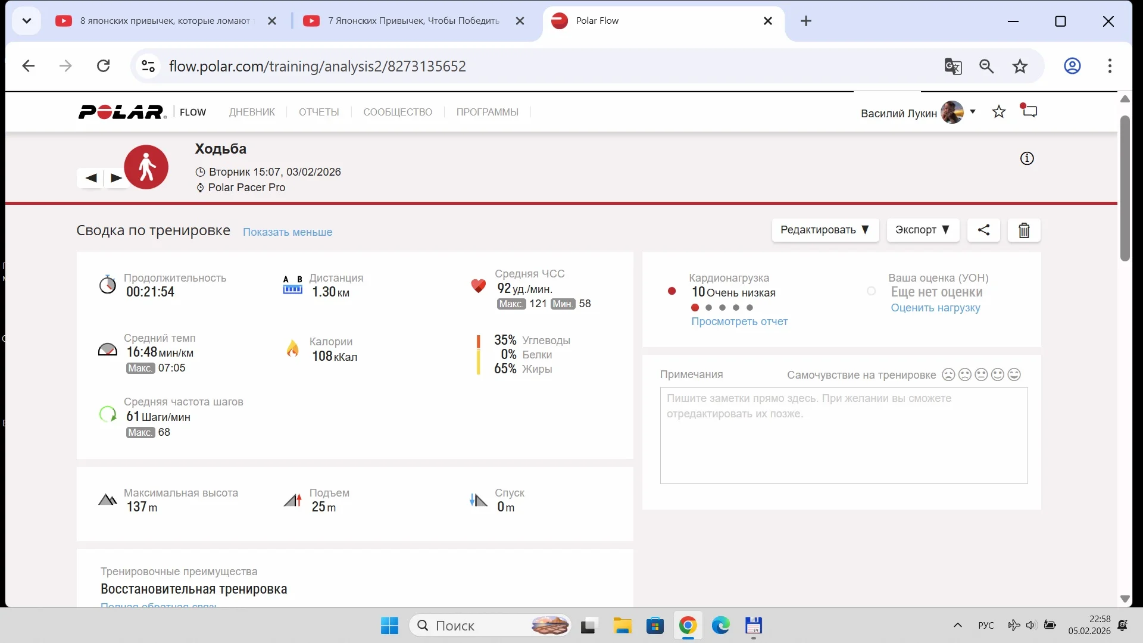Open the info icon near the header
1143x643 pixels.
[x=1027, y=158]
